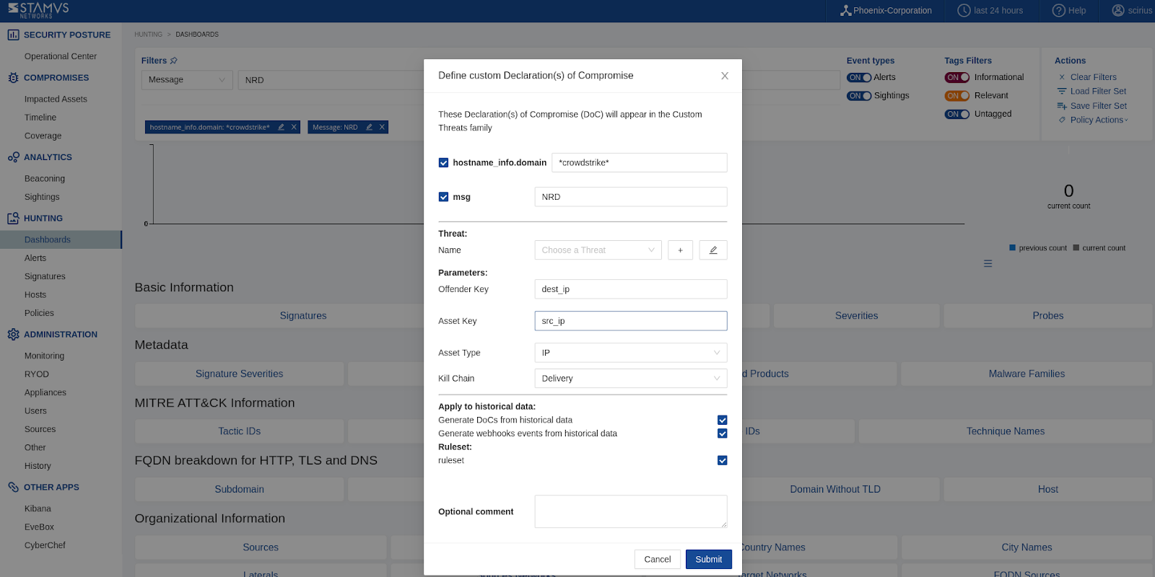Click the Administration gear icon
The width and height of the screenshot is (1155, 577).
(x=13, y=335)
